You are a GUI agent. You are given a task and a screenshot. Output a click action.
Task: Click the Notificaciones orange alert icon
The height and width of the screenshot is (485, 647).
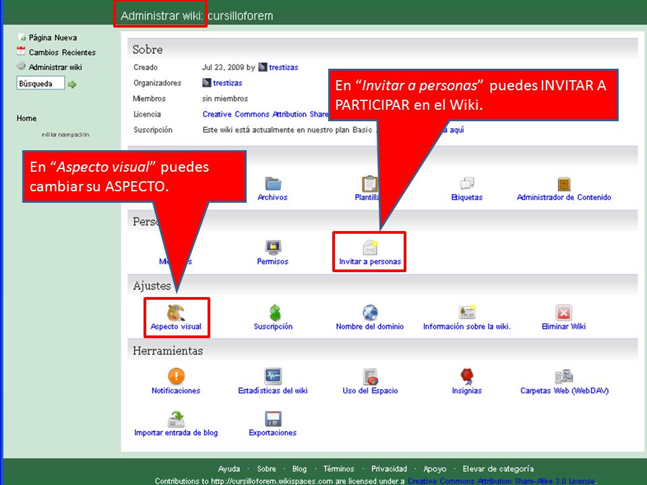pos(176,376)
